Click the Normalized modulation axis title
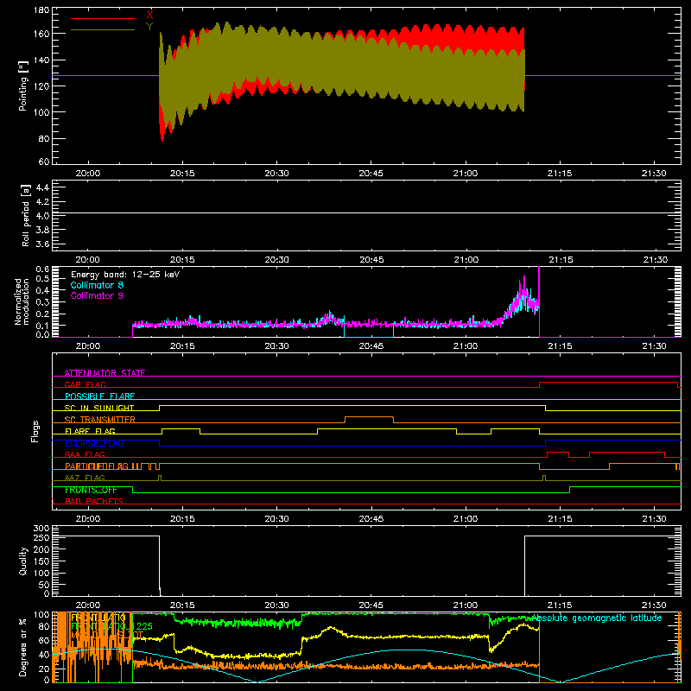The height and width of the screenshot is (691, 691). point(22,301)
